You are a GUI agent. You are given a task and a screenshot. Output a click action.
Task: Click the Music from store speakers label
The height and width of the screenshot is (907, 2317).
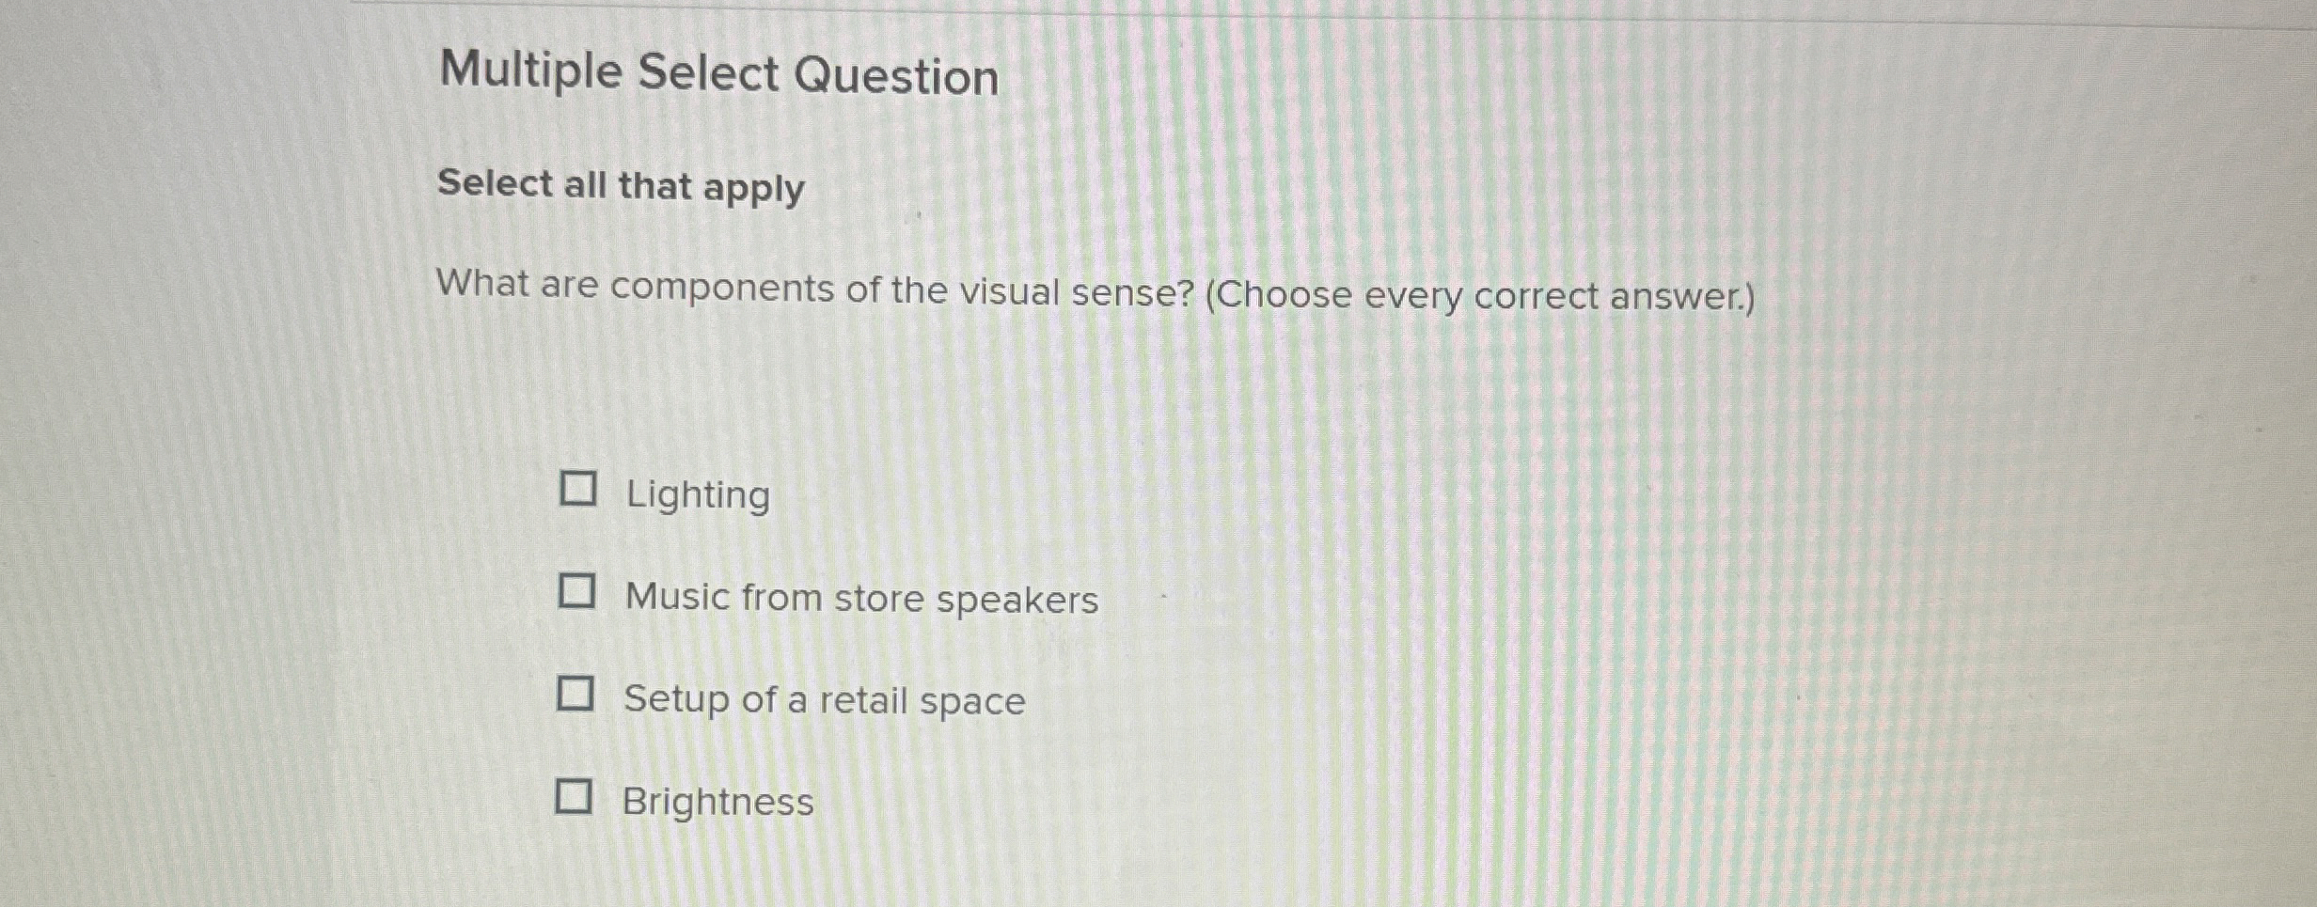click(x=861, y=598)
